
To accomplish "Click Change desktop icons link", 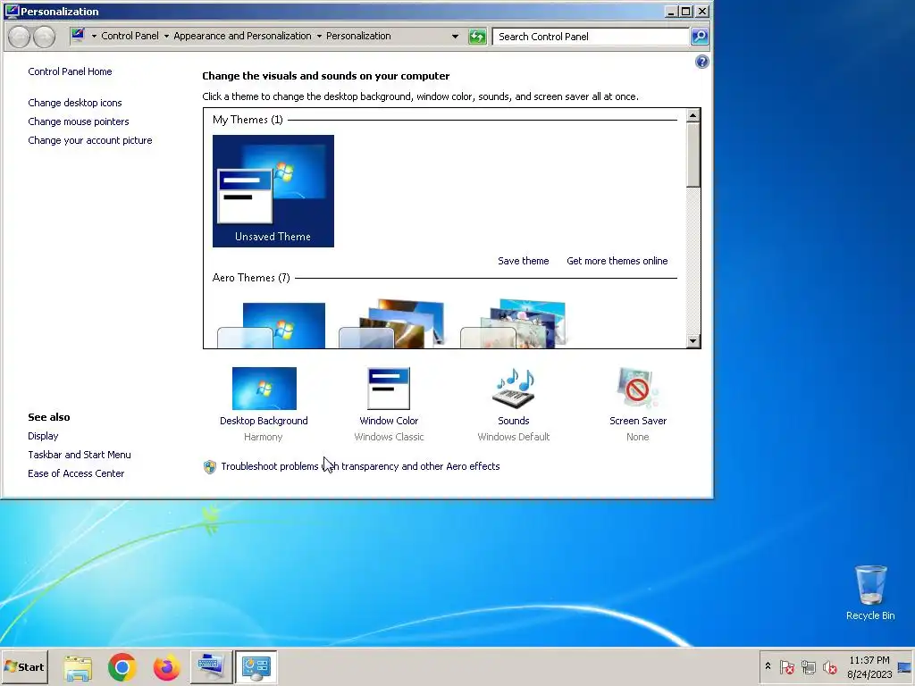I will pyautogui.click(x=75, y=103).
